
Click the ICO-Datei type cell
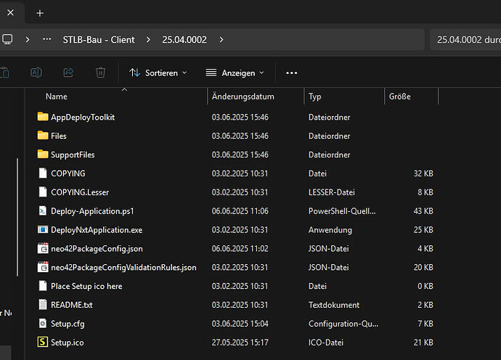pyautogui.click(x=325, y=343)
